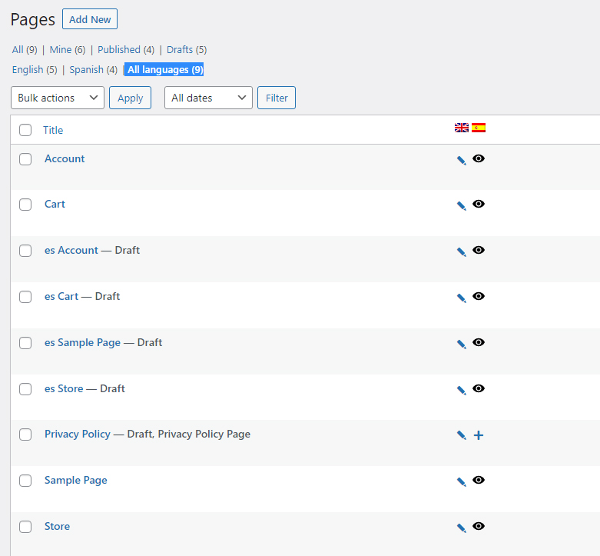Filter the list by Published pages
The image size is (600, 556).
click(x=119, y=49)
